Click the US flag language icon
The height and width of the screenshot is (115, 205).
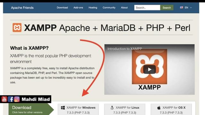click(x=182, y=7)
